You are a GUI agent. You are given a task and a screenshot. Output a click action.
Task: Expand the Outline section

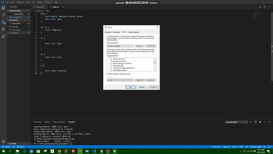tap(13, 144)
